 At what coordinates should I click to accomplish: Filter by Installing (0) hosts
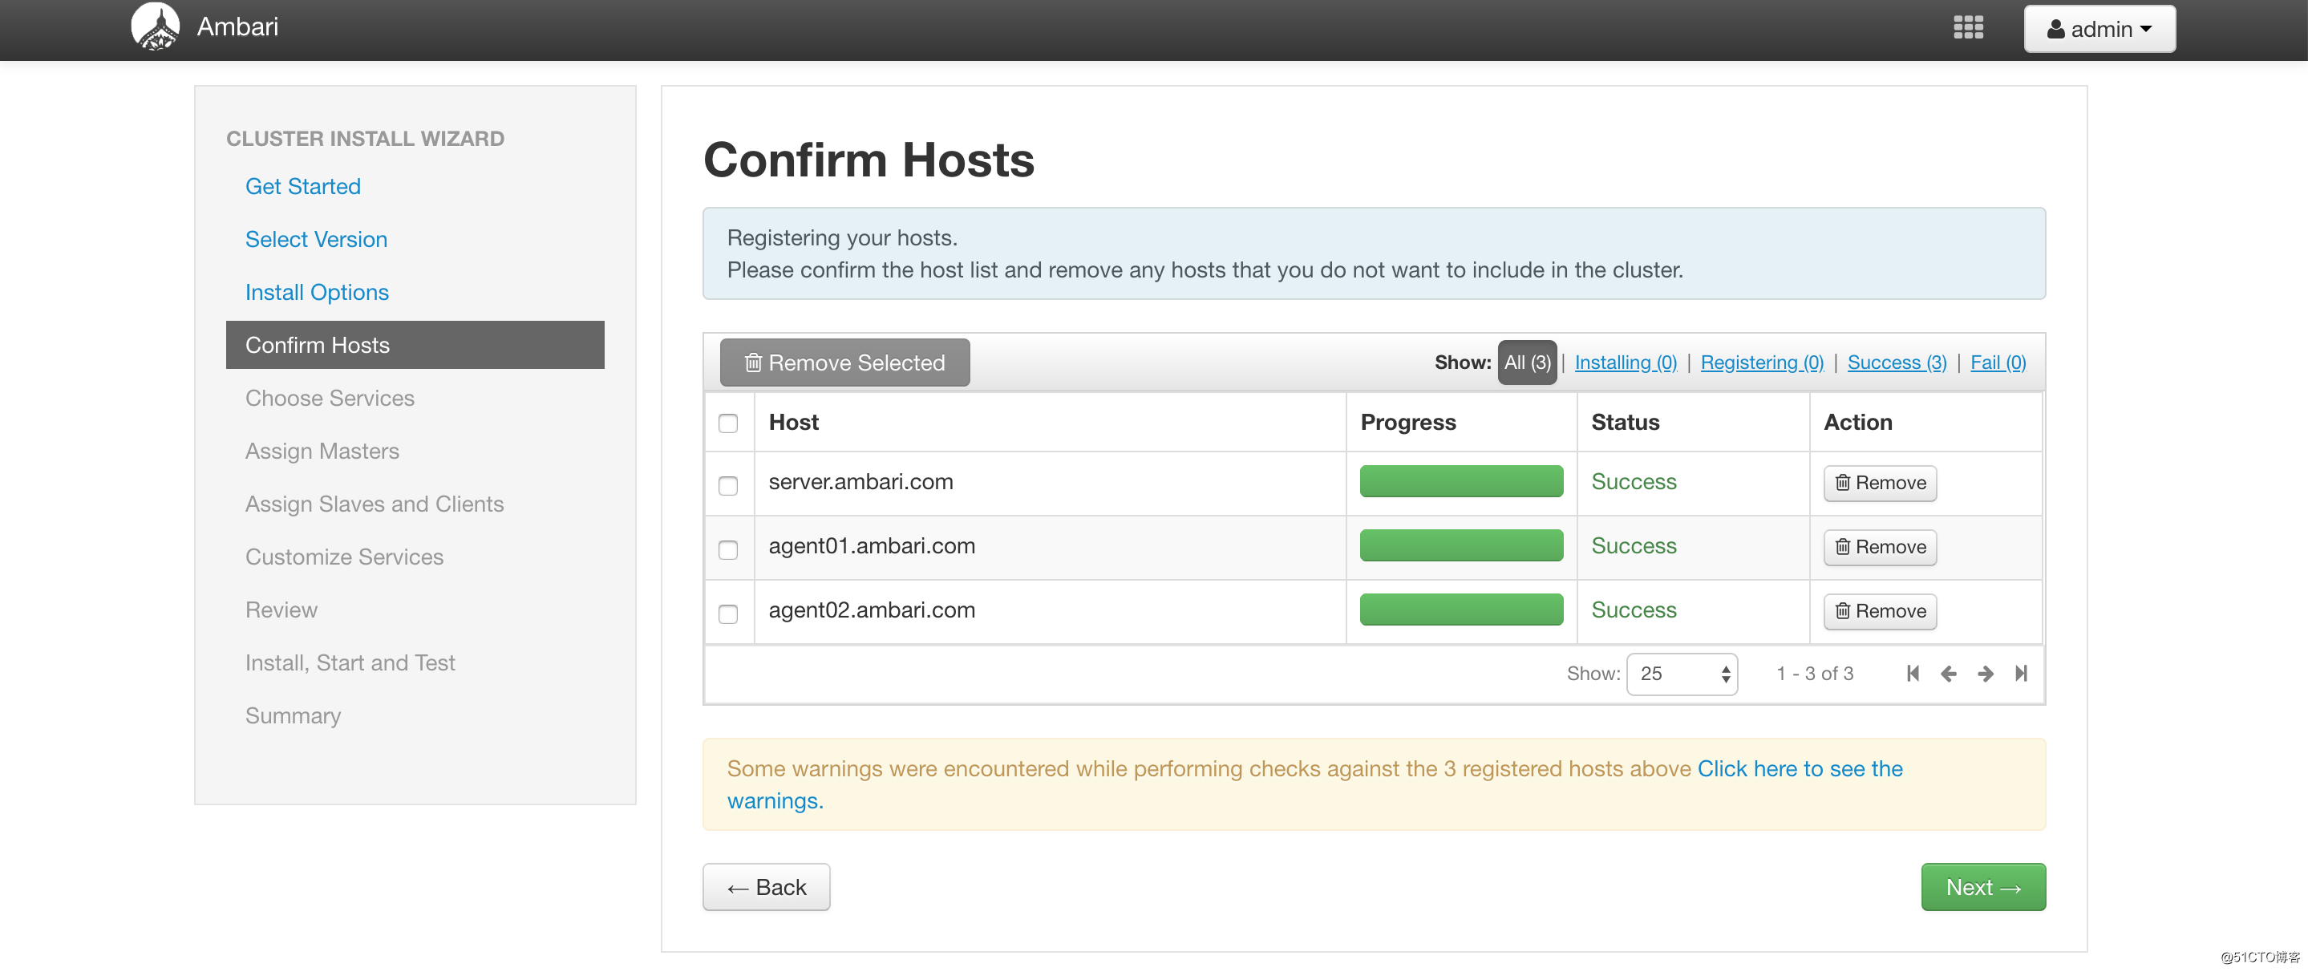[1626, 362]
